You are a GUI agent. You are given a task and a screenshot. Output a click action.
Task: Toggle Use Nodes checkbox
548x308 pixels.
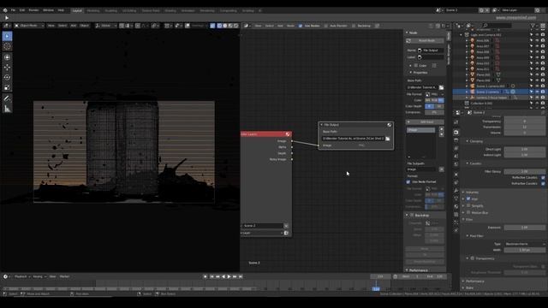coord(301,26)
